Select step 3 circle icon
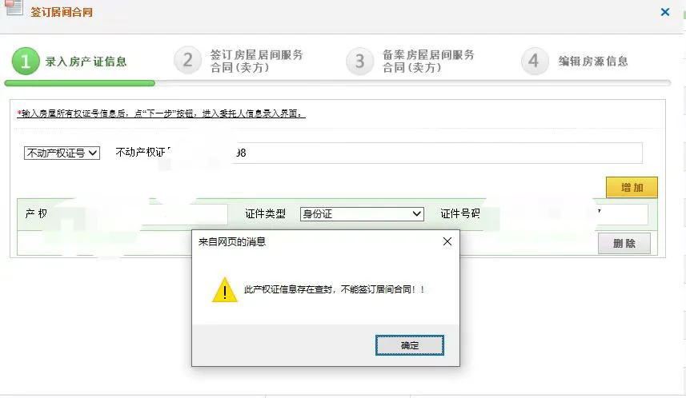This screenshot has height=398, width=686. 359,62
